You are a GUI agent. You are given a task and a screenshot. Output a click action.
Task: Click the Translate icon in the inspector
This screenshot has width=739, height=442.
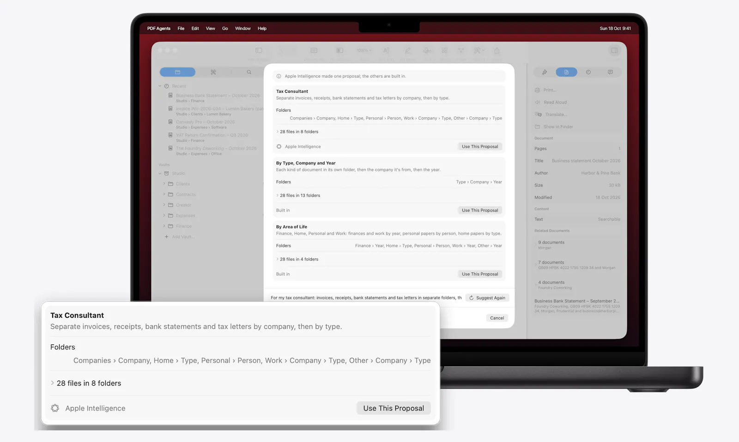[x=538, y=114]
